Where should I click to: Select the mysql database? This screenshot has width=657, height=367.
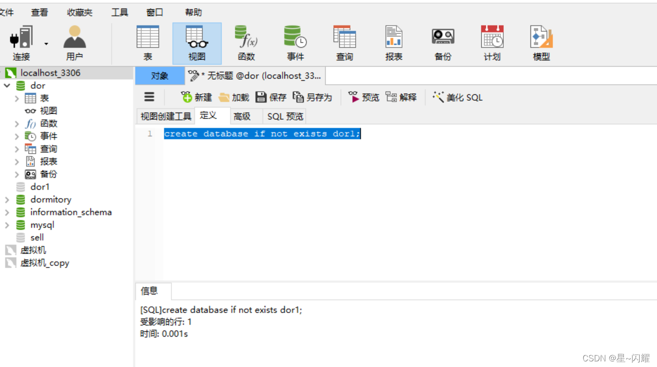pos(42,225)
